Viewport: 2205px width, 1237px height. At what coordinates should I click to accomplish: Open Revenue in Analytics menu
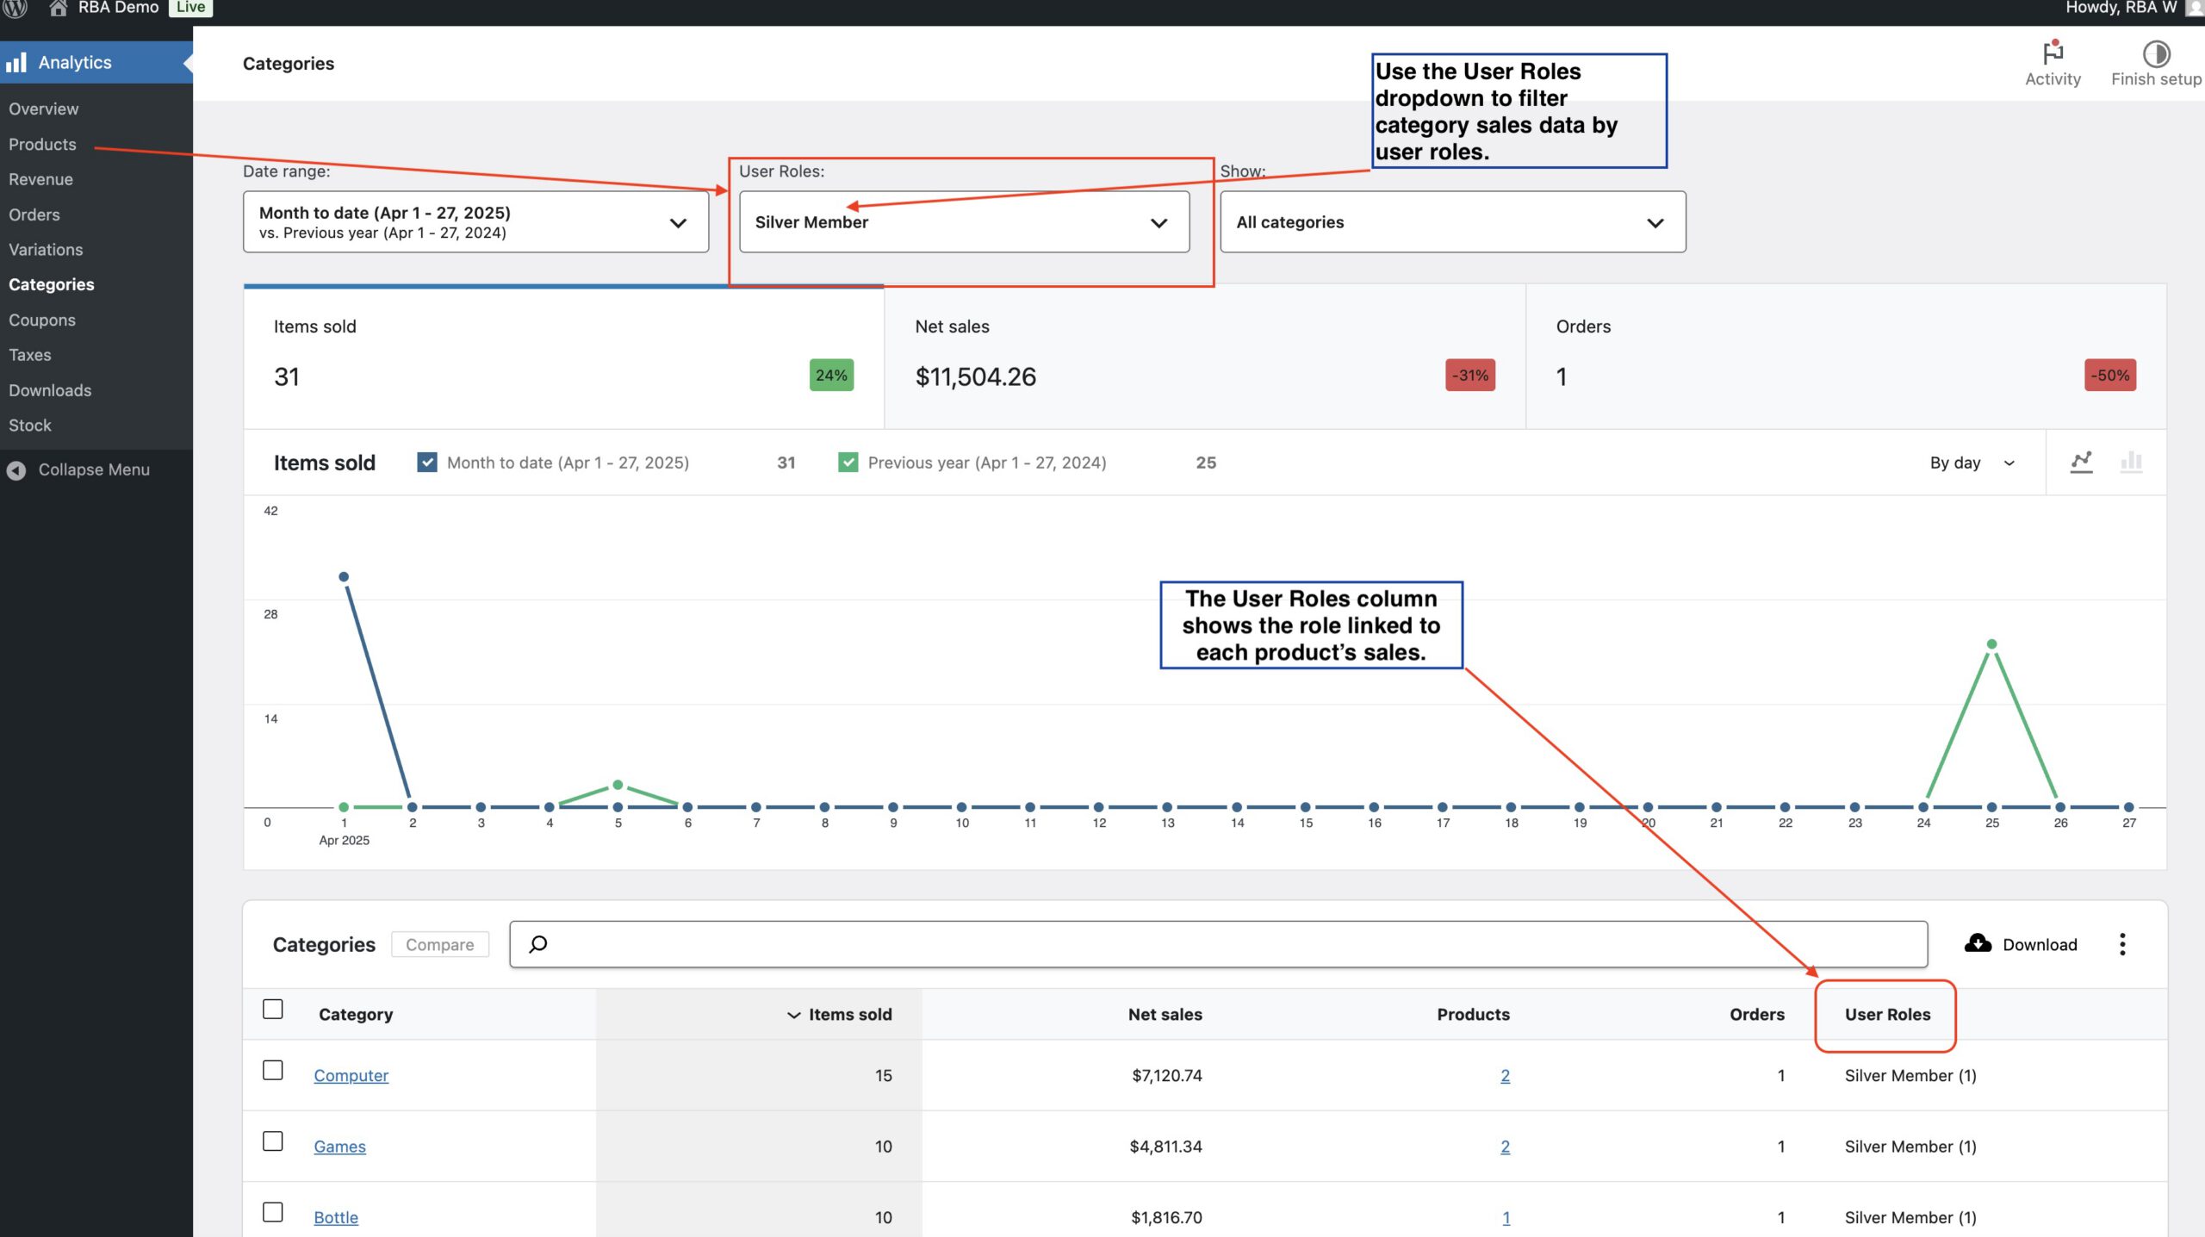(x=40, y=179)
